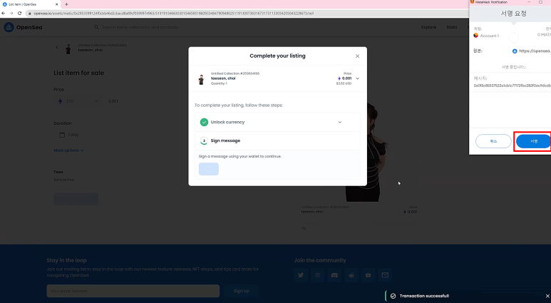Click the cancel button in MetaMask

click(493, 141)
